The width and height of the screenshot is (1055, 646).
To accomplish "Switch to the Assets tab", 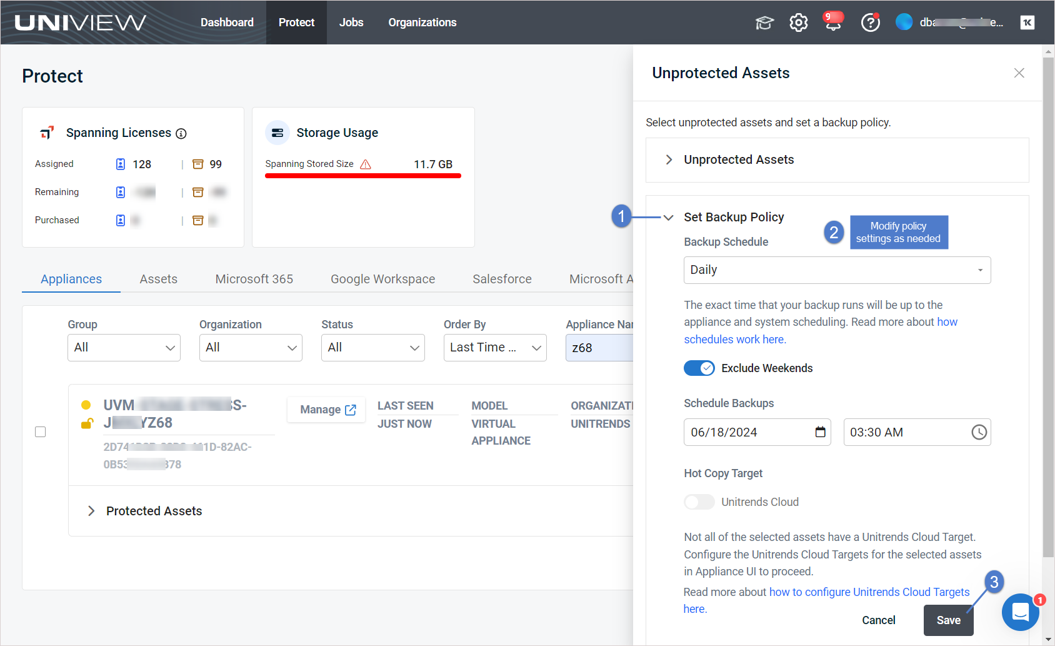I will 159,279.
